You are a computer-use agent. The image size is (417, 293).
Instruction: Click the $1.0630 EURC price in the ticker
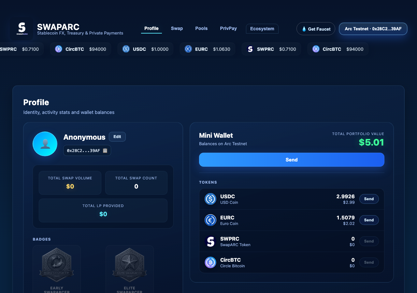click(x=222, y=49)
